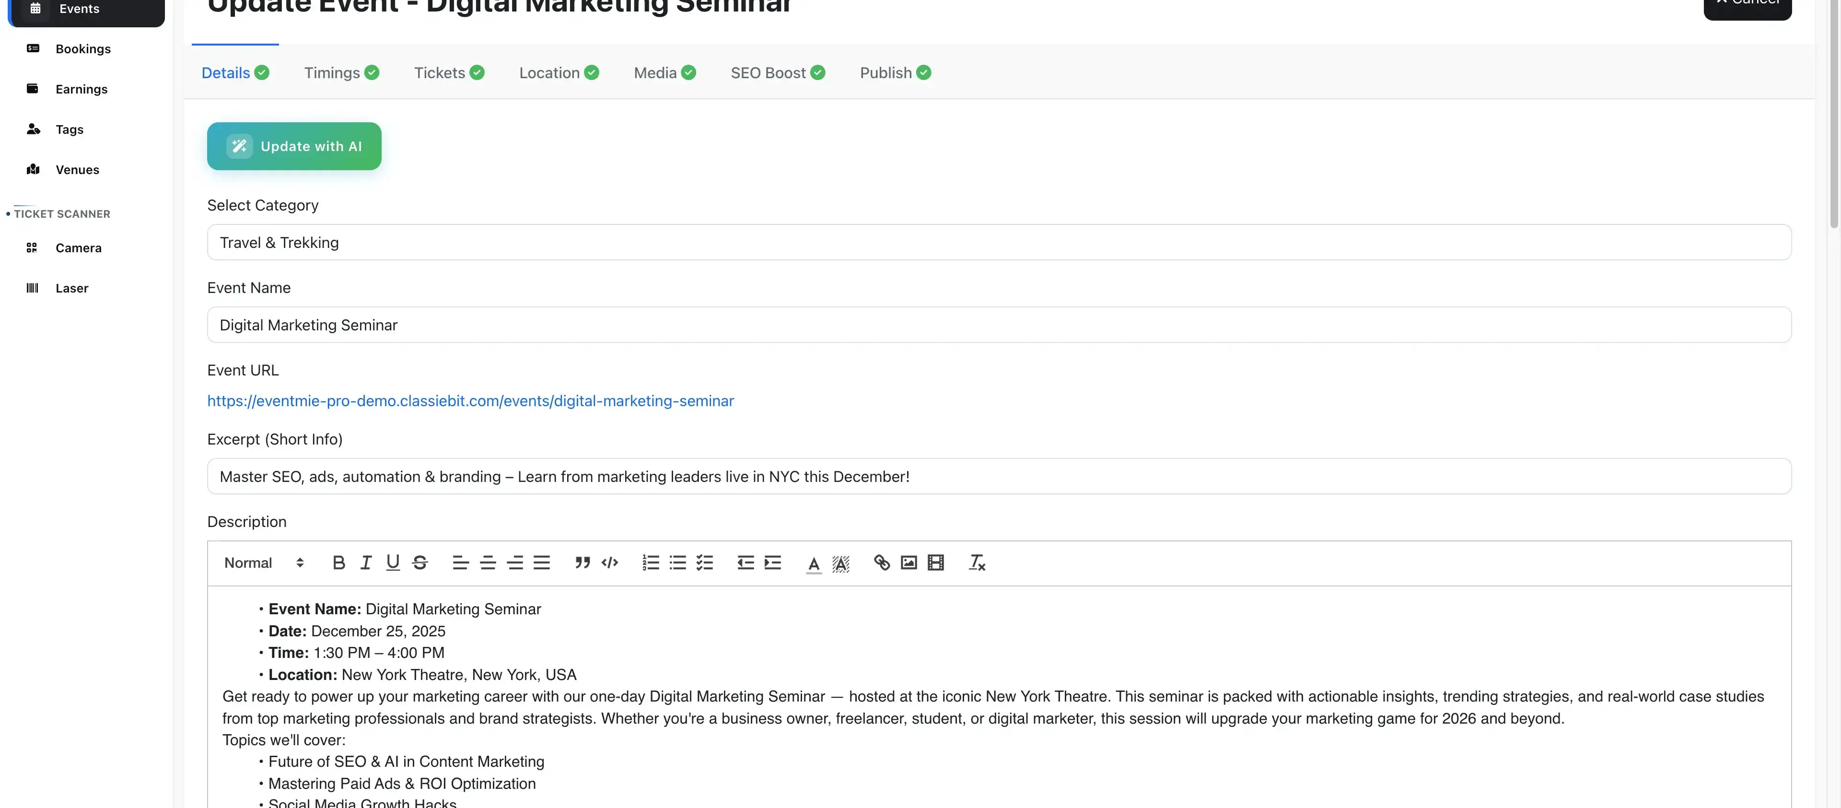The width and height of the screenshot is (1841, 808).
Task: Open the Normal heading style dropdown
Action: (x=264, y=563)
